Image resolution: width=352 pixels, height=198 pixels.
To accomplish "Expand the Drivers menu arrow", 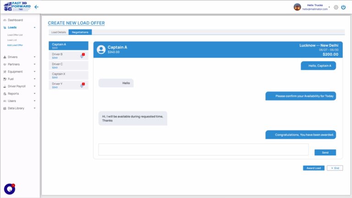I will 34,57.
